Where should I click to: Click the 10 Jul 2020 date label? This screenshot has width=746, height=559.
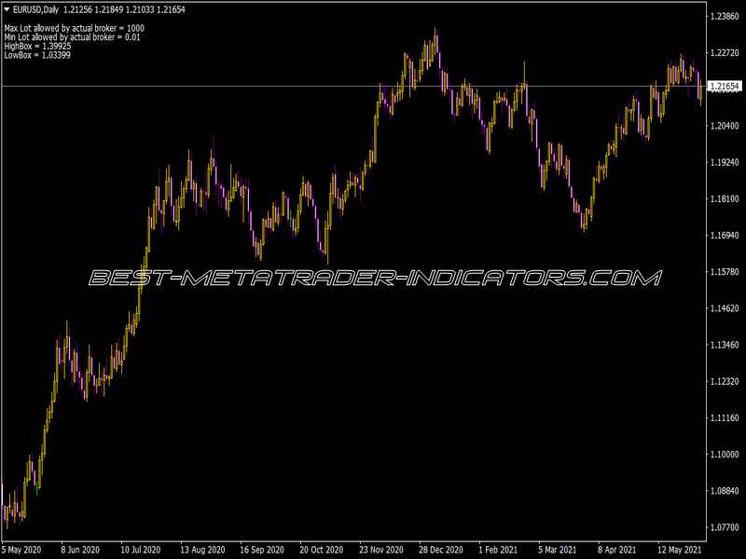(141, 550)
